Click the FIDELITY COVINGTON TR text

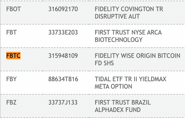click(129, 9)
